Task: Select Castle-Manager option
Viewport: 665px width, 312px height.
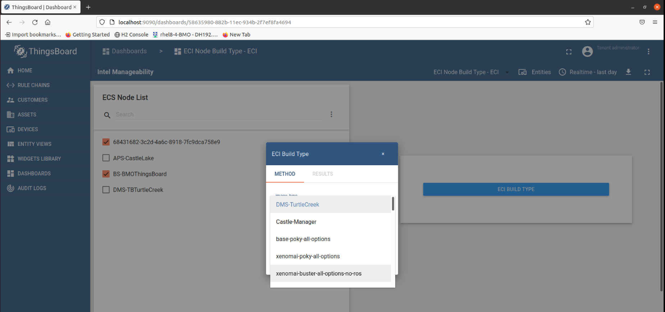Action: point(331,222)
